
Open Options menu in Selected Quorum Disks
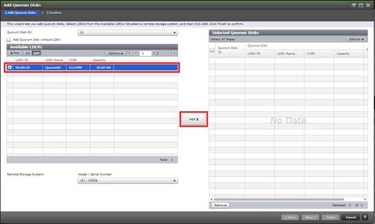coord(356,39)
